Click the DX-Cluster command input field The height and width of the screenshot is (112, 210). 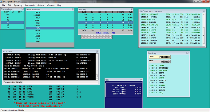pos(51,82)
